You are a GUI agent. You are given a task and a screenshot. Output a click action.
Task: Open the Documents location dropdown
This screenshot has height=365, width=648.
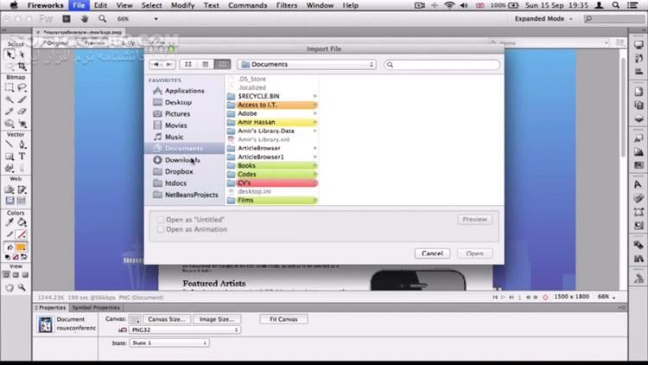(307, 64)
